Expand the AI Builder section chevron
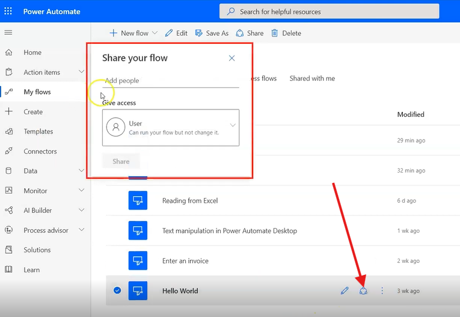Screen dimensions: 460x317 point(82,210)
